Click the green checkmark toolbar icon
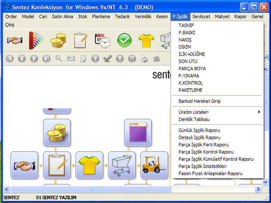271x203 pixels. (x=125, y=40)
